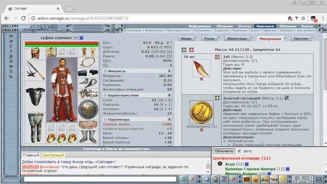Switch to the Руны tab
The width and height of the screenshot is (327, 184).
pos(210,39)
